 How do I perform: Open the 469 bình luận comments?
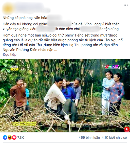tap(89, 137)
